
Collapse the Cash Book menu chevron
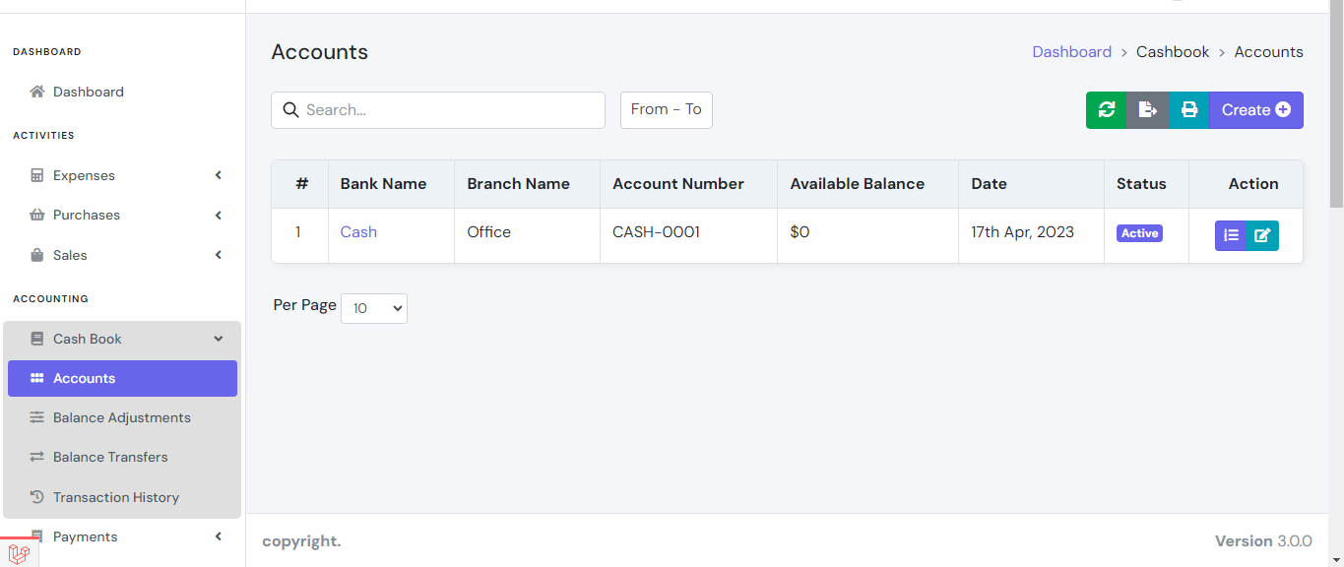coord(218,338)
